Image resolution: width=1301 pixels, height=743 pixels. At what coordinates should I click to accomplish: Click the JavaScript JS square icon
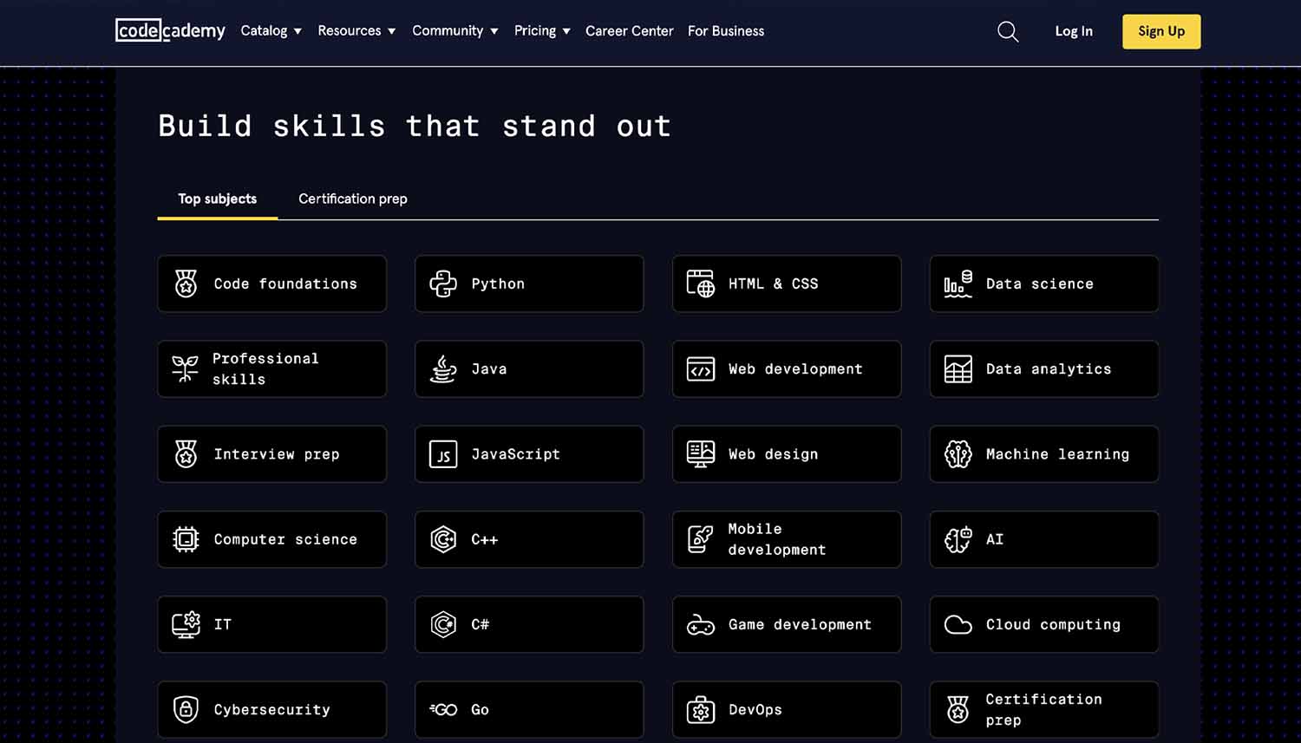[x=443, y=454]
